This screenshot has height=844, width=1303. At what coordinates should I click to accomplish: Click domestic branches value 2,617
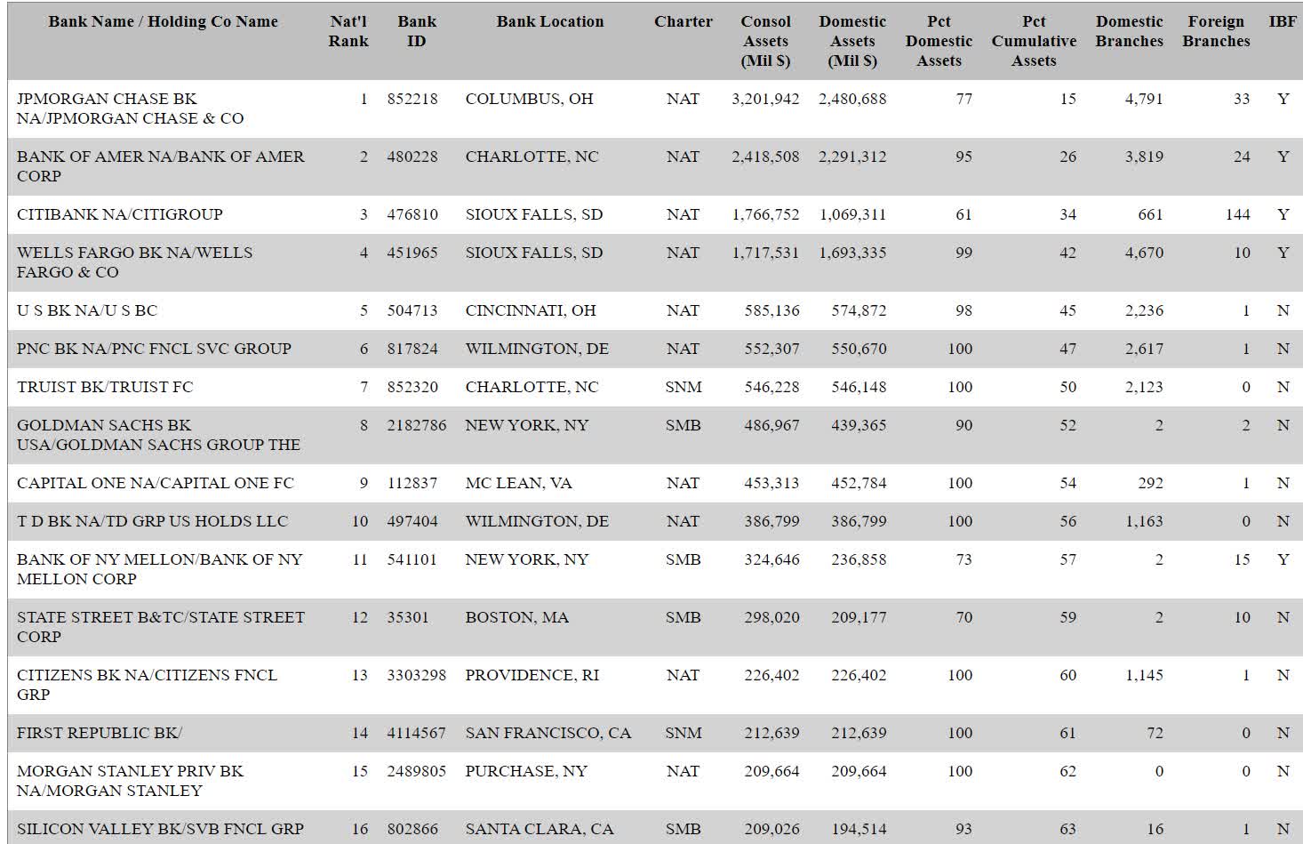point(1144,349)
